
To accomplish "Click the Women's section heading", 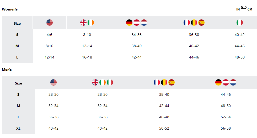I will [10, 9].
